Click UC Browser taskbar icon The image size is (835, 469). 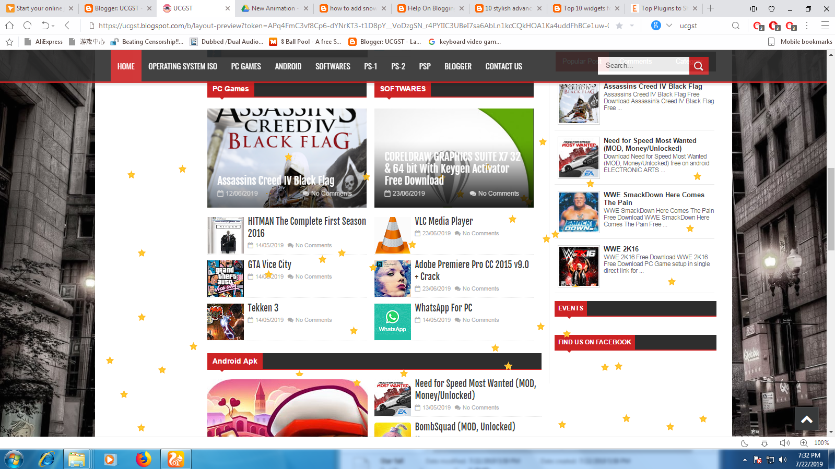tap(175, 459)
